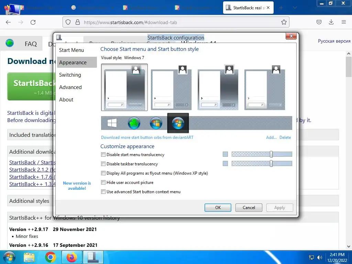Click New version is available link
The image size is (352, 264).
click(77, 186)
